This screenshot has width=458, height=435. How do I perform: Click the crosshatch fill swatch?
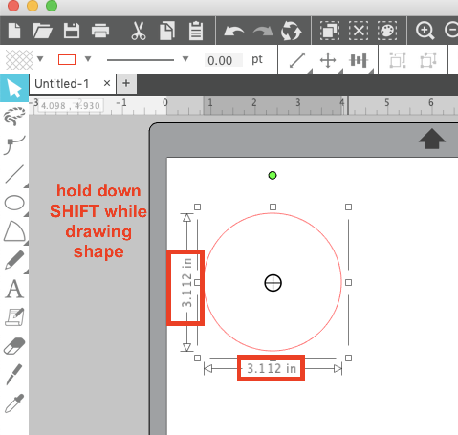tap(19, 60)
